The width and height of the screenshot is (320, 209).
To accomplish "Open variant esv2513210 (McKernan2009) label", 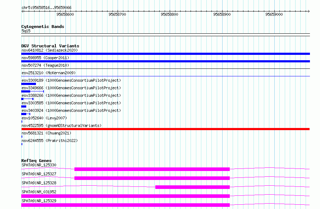I will (x=49, y=73).
